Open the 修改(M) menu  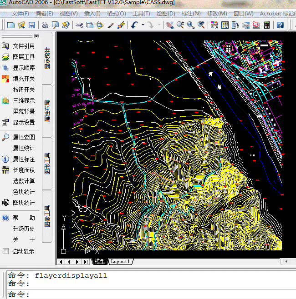pyautogui.click(x=217, y=14)
